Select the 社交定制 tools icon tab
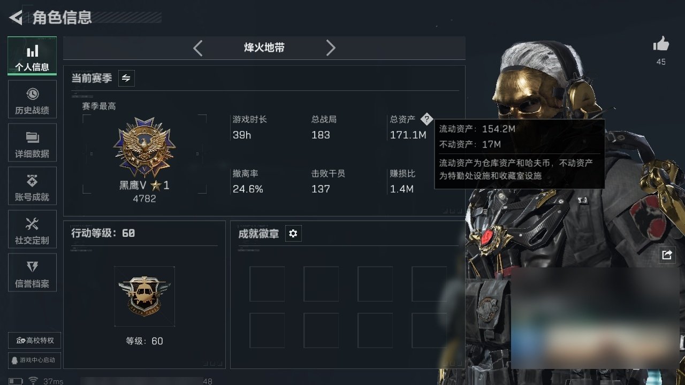 coord(32,229)
